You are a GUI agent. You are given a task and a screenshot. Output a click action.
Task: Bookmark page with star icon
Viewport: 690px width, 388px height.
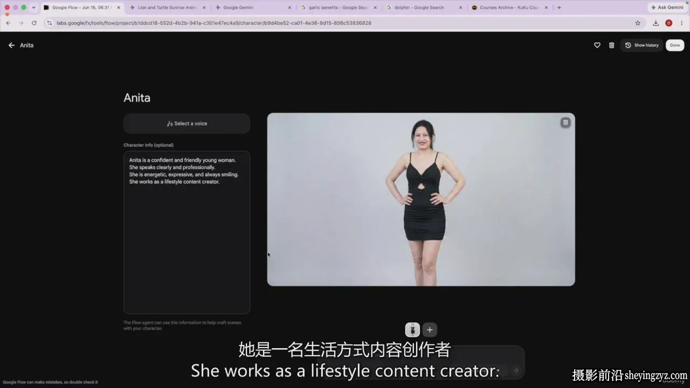tap(638, 23)
